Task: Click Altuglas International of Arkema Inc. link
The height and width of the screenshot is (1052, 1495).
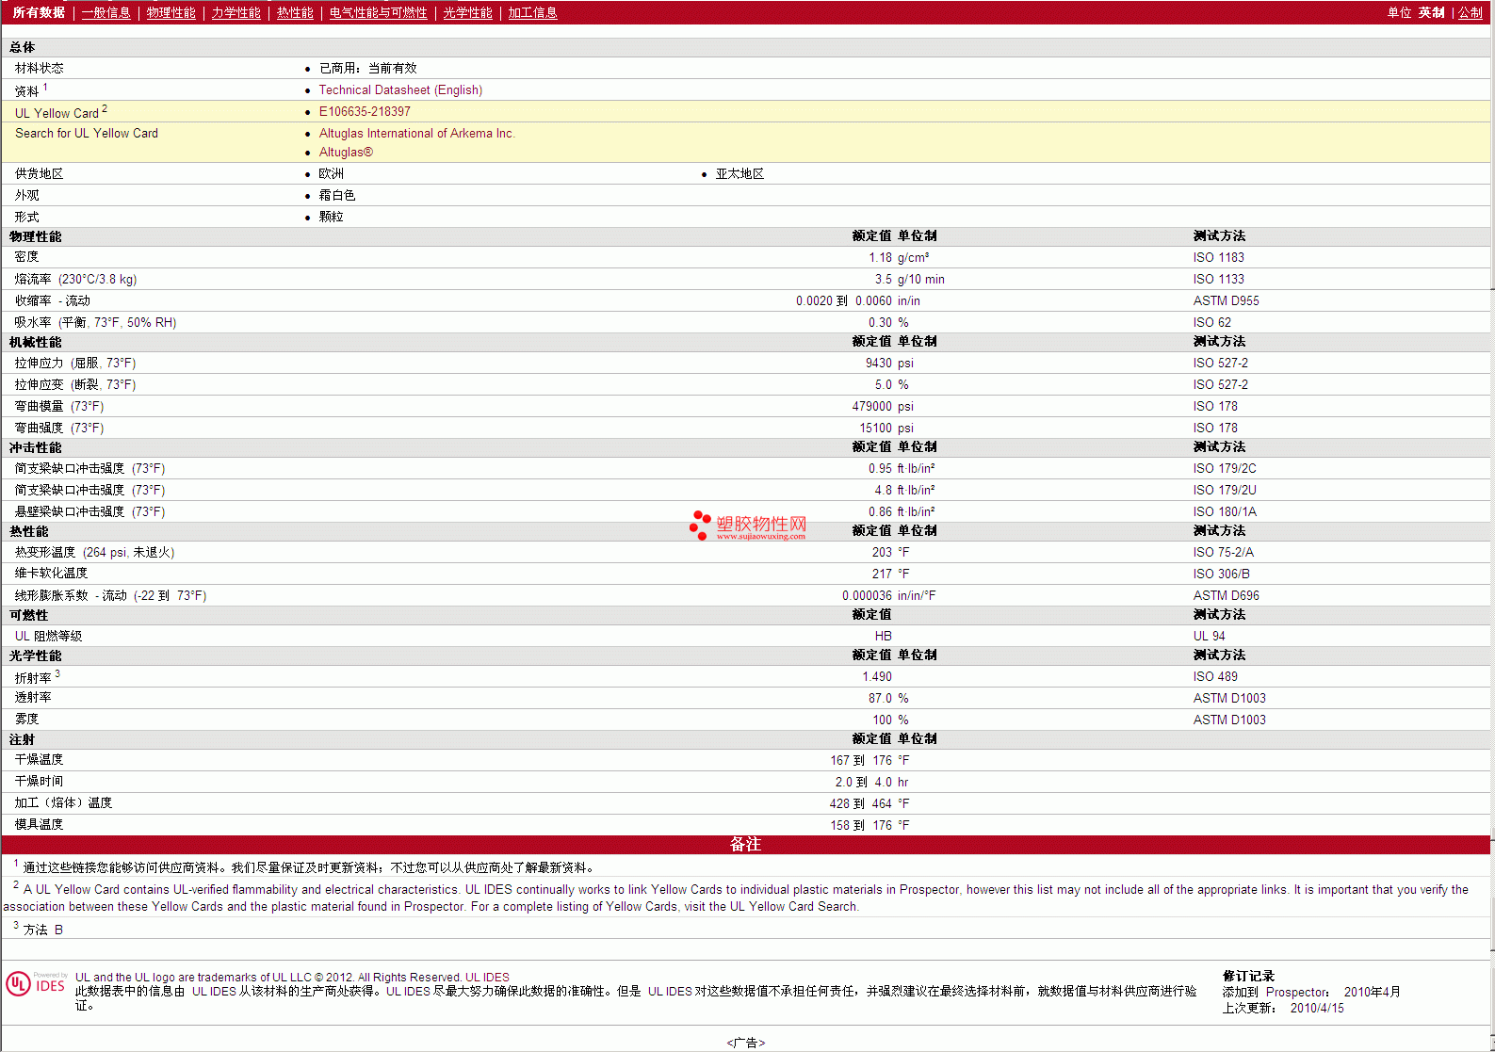Action: (x=416, y=134)
